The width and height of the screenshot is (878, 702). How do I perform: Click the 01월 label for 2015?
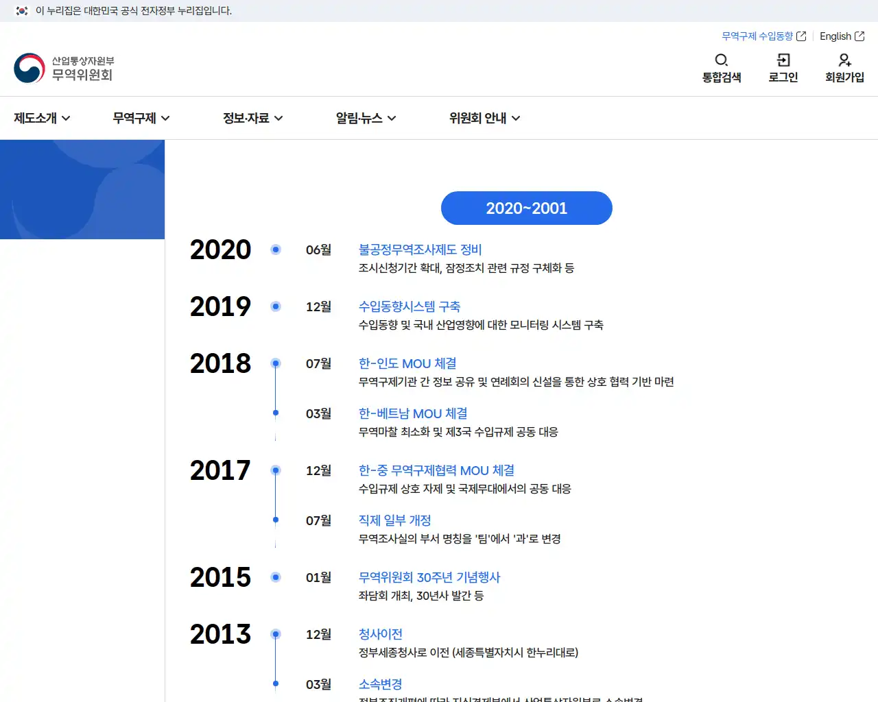[318, 577]
